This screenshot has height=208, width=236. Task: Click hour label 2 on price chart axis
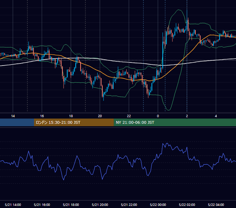187,116
